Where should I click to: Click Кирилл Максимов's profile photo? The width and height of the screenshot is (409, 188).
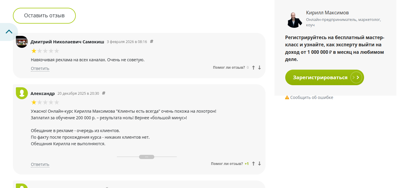pos(295,20)
